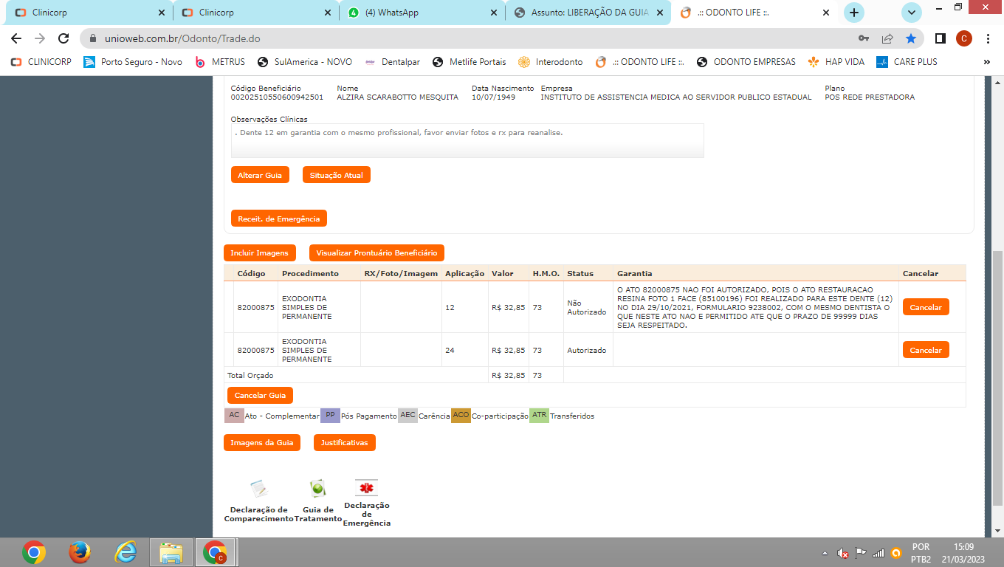This screenshot has width=1004, height=567.
Task: Click the Observações Clínicas text area
Action: click(x=467, y=140)
